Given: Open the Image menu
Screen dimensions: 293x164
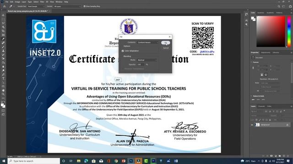Looking at the screenshot, I should (x=17, y=2).
